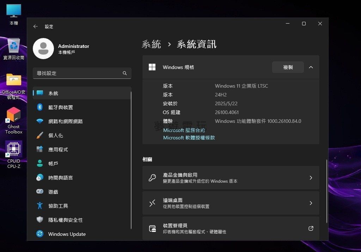Screen dimensions: 361x252
Task: Open the privacy shield icon (隱私權與安全性)
Action: [40, 220]
